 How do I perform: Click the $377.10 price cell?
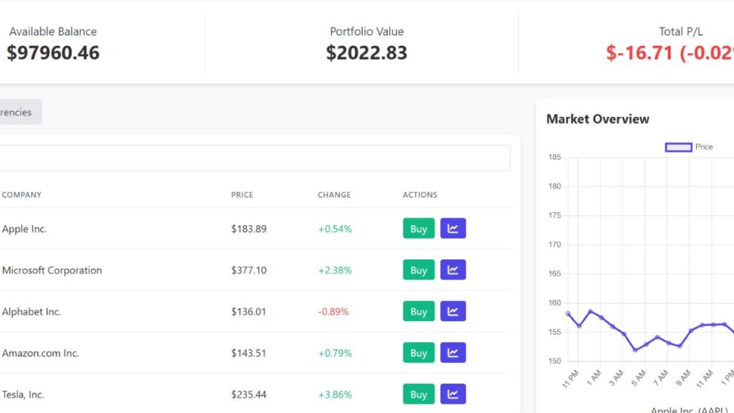click(249, 270)
